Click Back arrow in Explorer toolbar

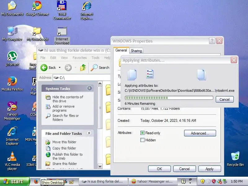(48, 68)
